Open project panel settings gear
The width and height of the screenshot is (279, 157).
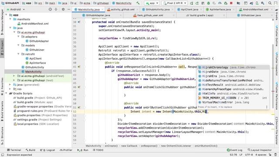[63, 9]
